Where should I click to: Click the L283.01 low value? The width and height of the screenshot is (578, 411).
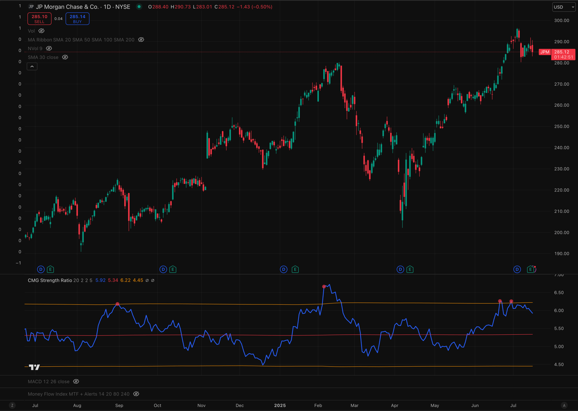tap(203, 7)
